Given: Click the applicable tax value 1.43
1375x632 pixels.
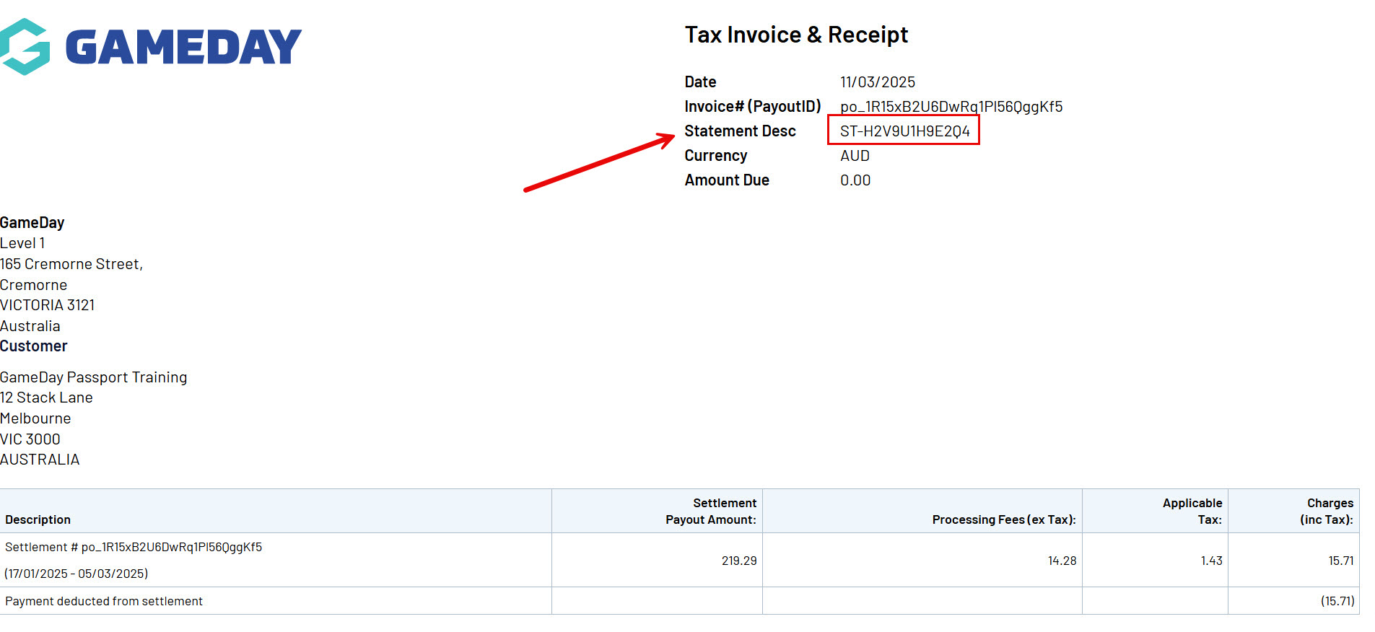Looking at the screenshot, I should click(1212, 561).
